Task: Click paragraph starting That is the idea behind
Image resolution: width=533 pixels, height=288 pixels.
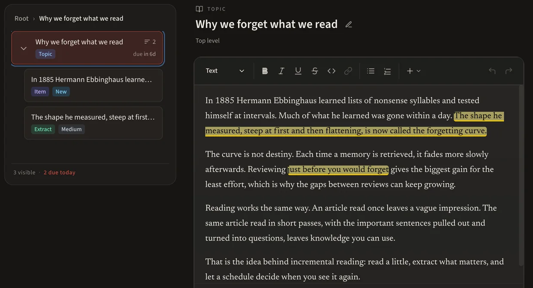Action: point(355,269)
